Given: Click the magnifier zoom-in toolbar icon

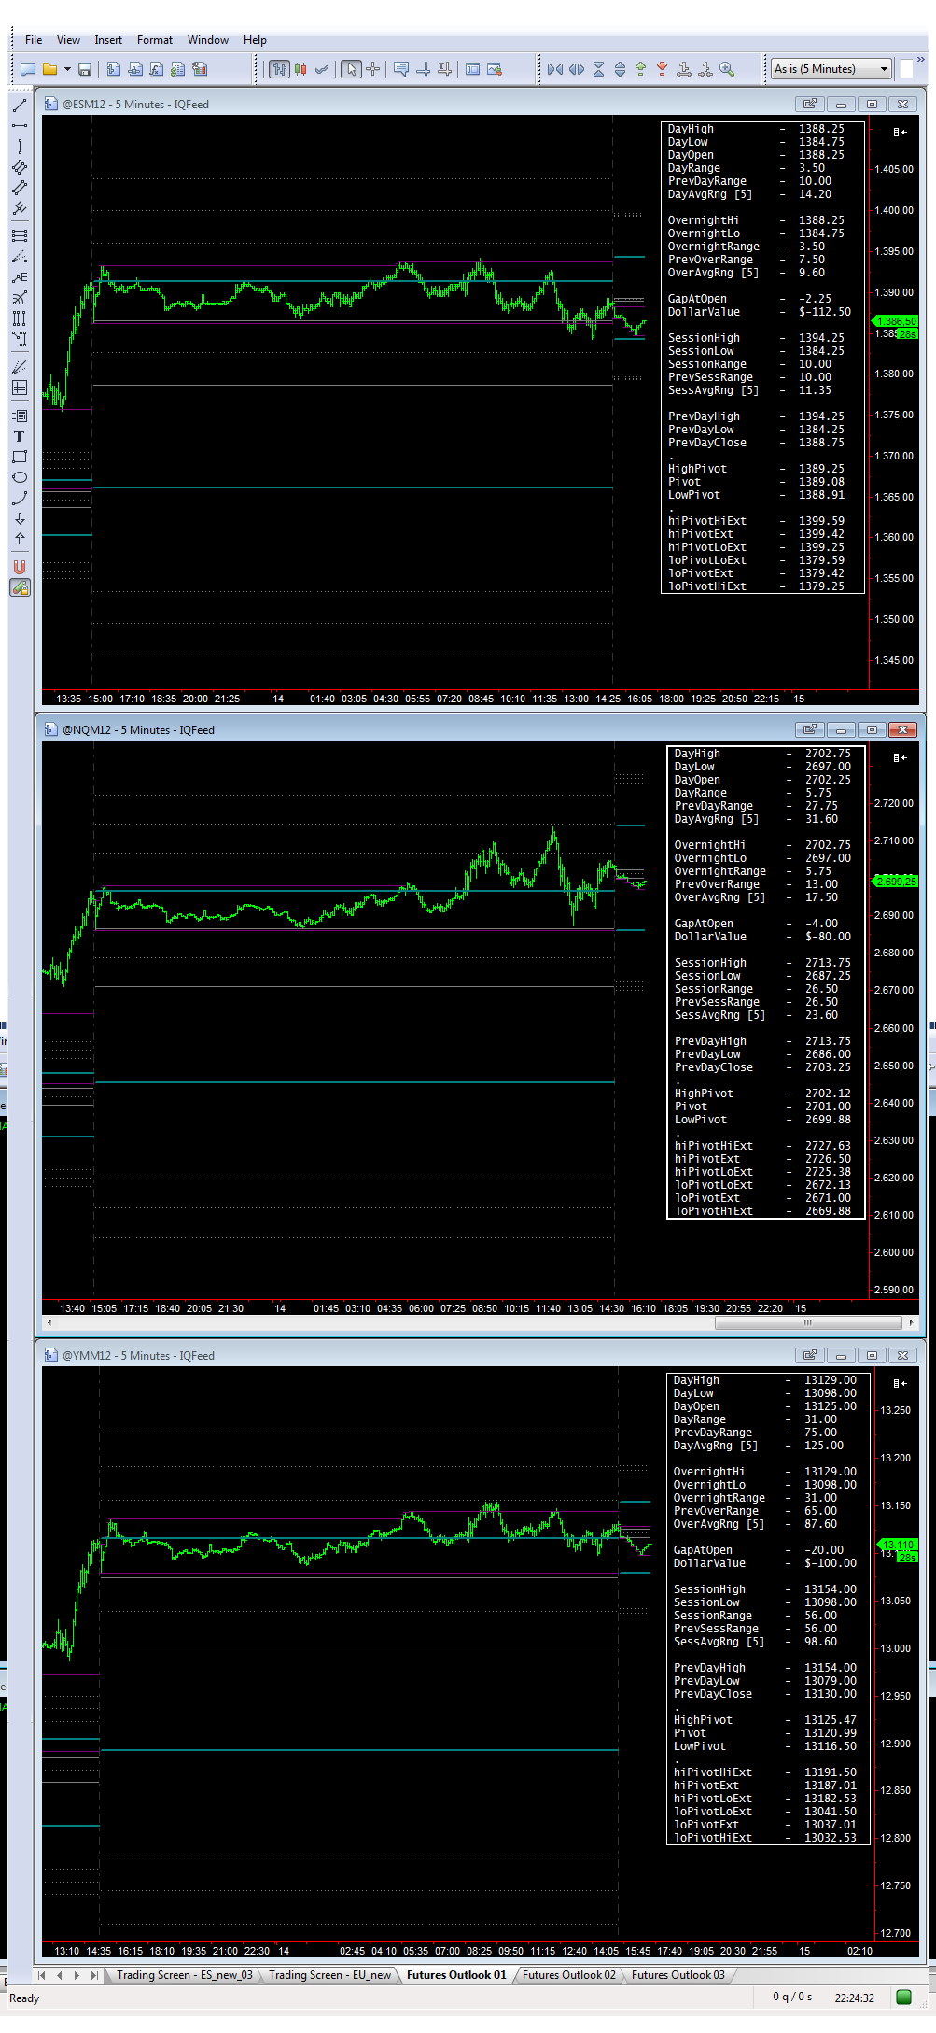Looking at the screenshot, I should [727, 69].
